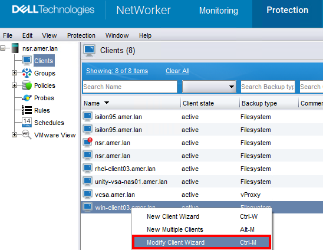Select the VMware View magnifier icon
The height and width of the screenshot is (250, 323).
(27, 135)
